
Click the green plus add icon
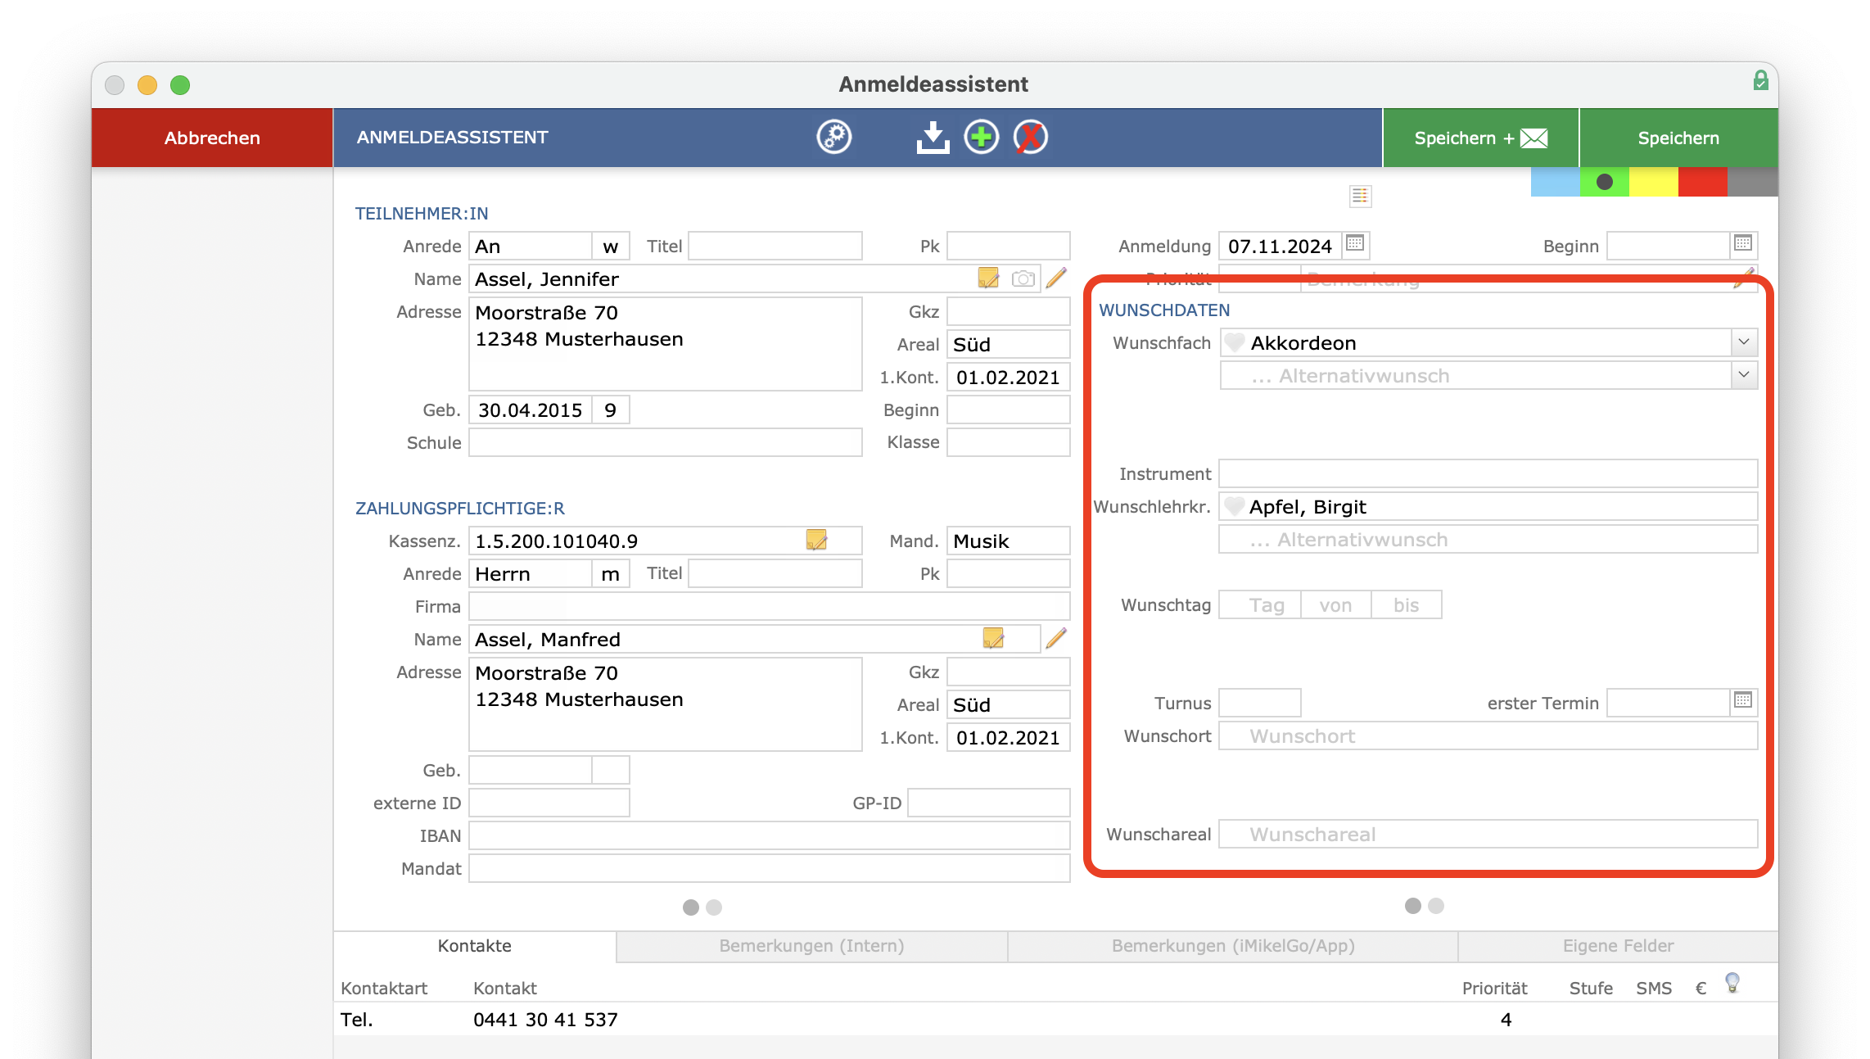coord(982,137)
